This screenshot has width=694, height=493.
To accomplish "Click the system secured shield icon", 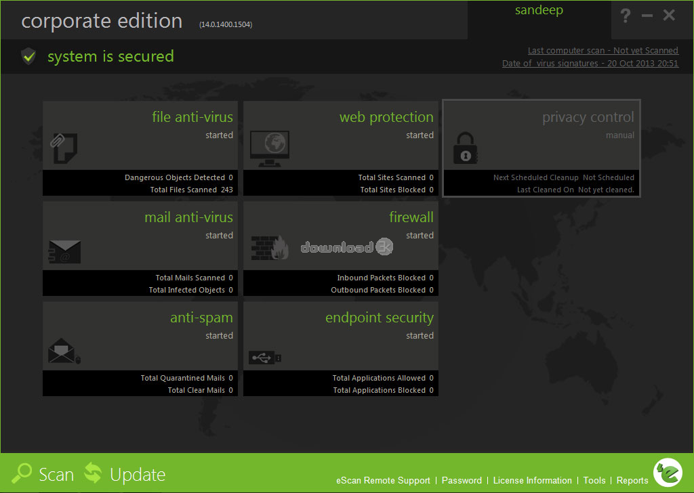I will pos(28,56).
